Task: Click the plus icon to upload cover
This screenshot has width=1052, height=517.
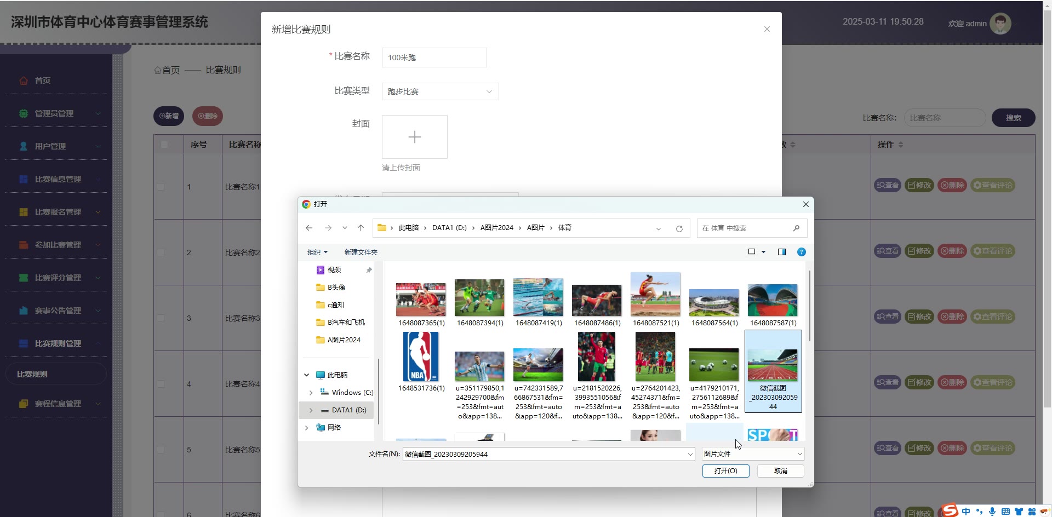Action: pyautogui.click(x=414, y=137)
